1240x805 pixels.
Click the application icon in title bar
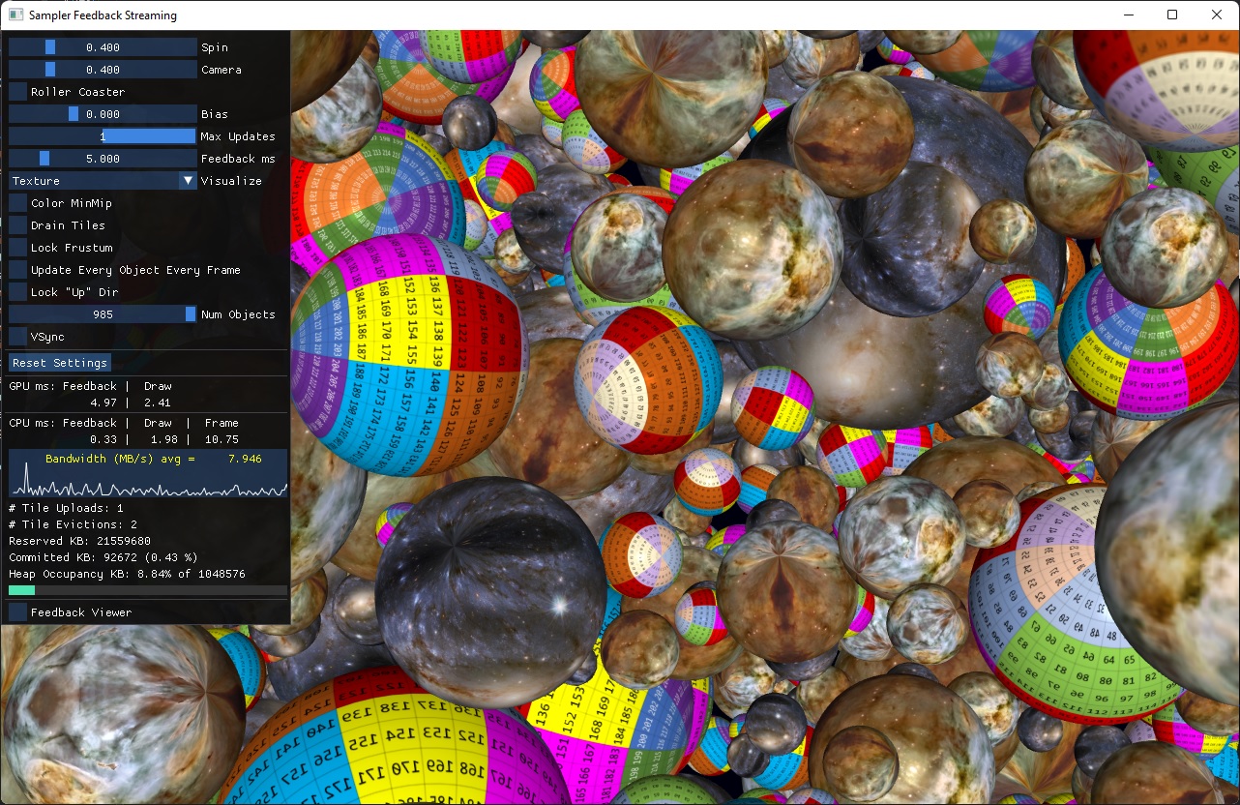15,15
